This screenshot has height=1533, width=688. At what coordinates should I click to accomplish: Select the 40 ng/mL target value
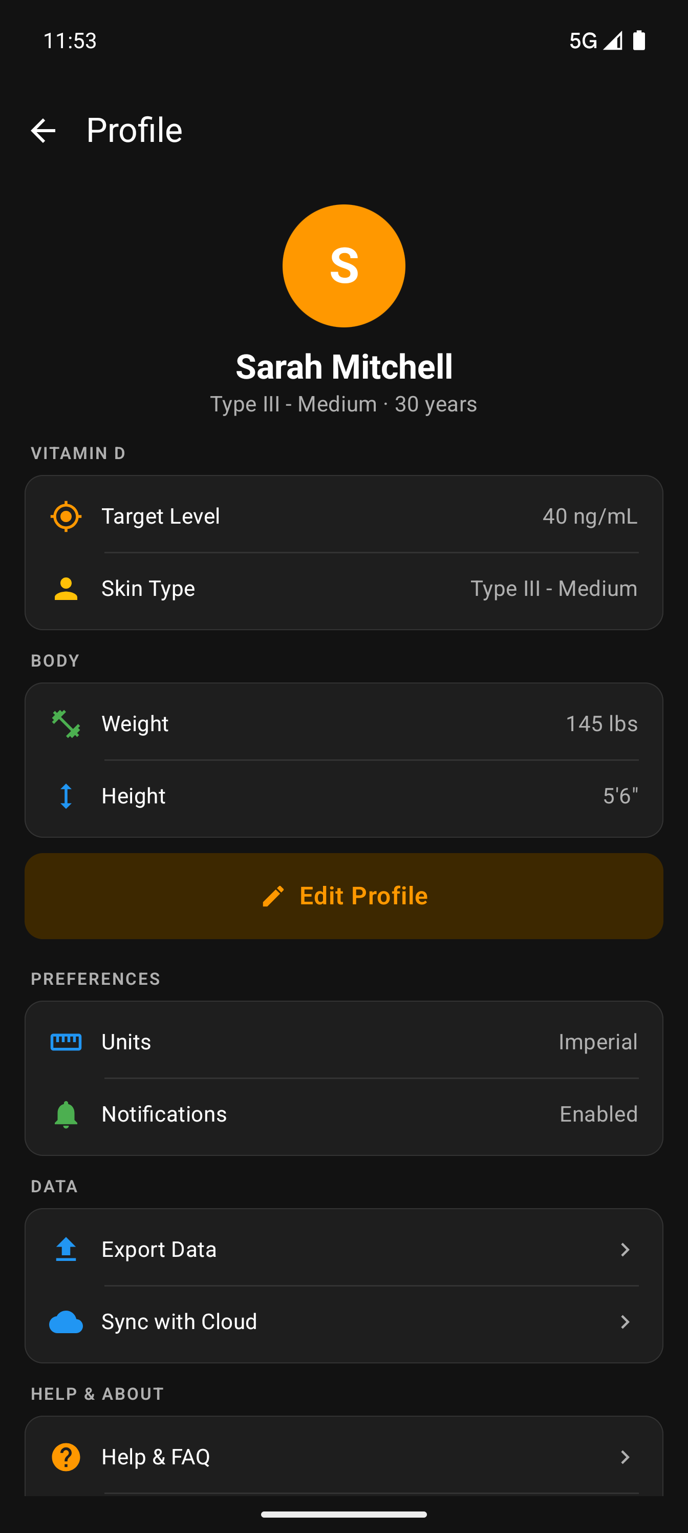pos(589,516)
